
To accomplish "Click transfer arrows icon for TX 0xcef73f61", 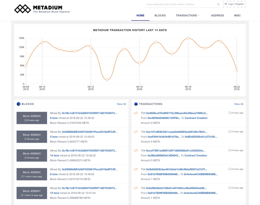I will pyautogui.click(x=136, y=151).
